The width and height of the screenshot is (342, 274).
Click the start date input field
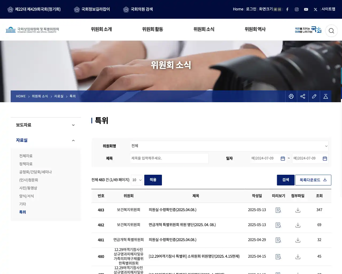tap(268, 158)
